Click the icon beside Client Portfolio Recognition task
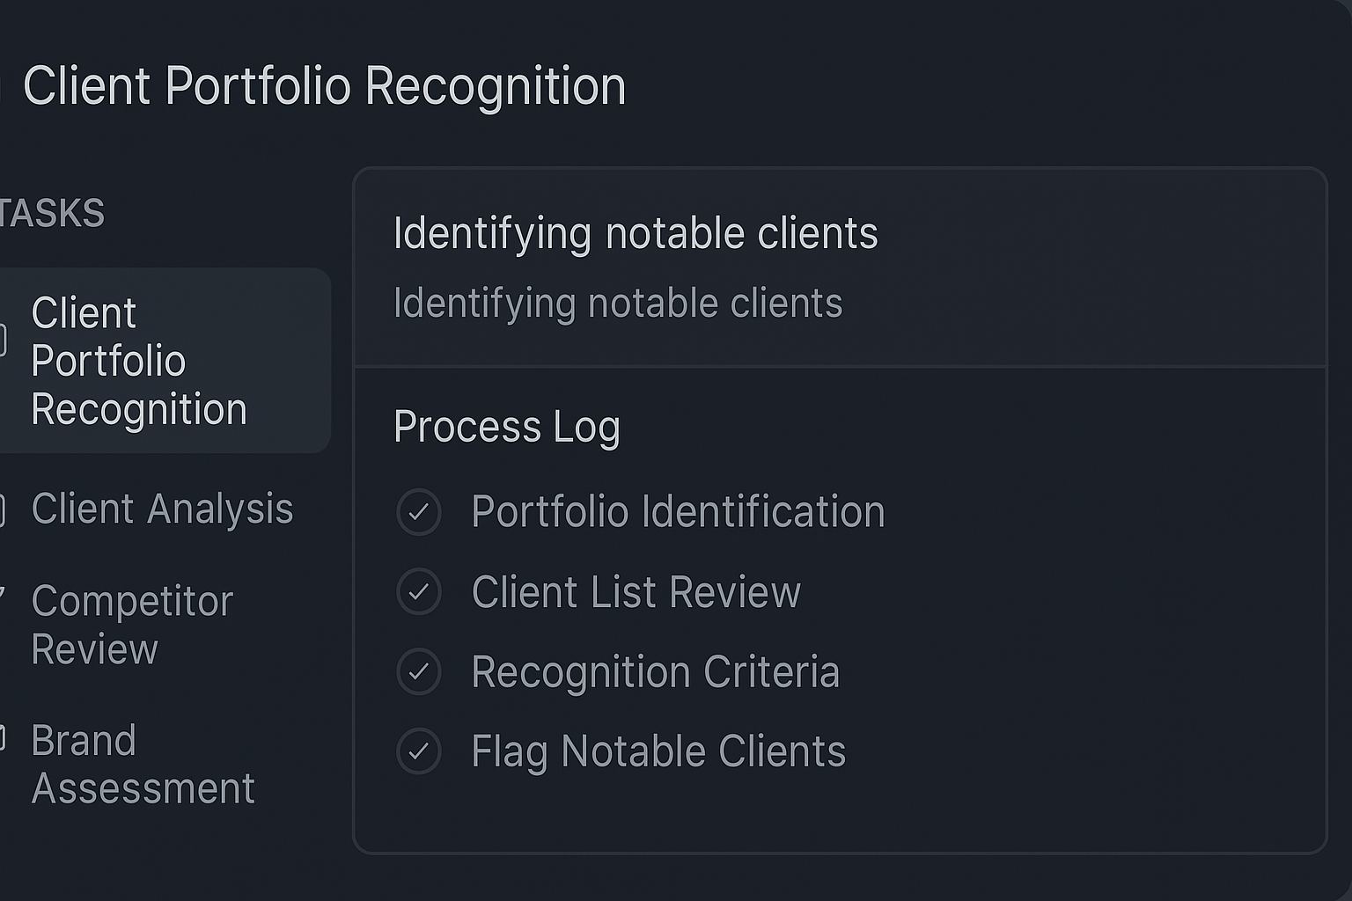Viewport: 1352px width, 901px height. (3, 340)
